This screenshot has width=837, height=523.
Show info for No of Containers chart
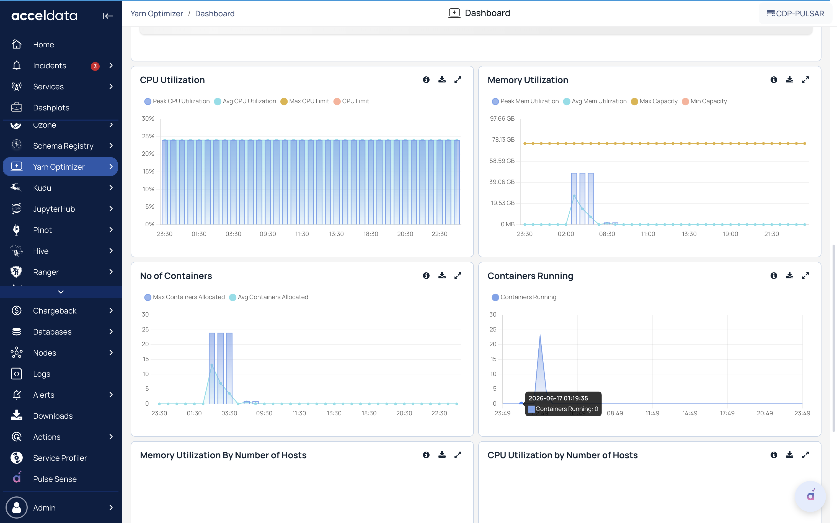[x=426, y=276]
